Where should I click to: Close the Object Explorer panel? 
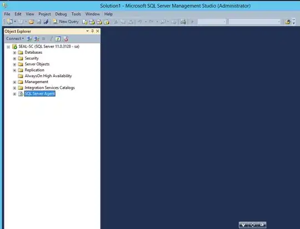pos(98,31)
